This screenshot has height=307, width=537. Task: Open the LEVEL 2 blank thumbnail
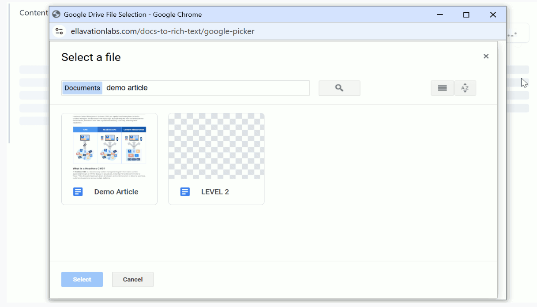(x=216, y=146)
